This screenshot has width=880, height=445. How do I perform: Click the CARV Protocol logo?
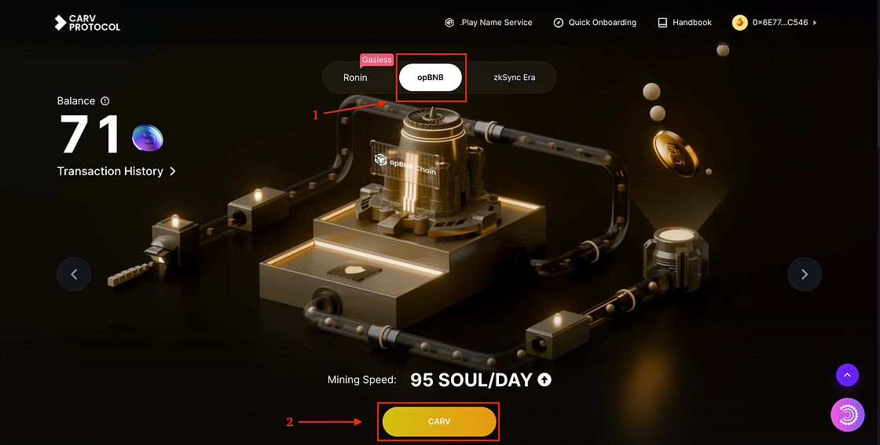click(87, 23)
